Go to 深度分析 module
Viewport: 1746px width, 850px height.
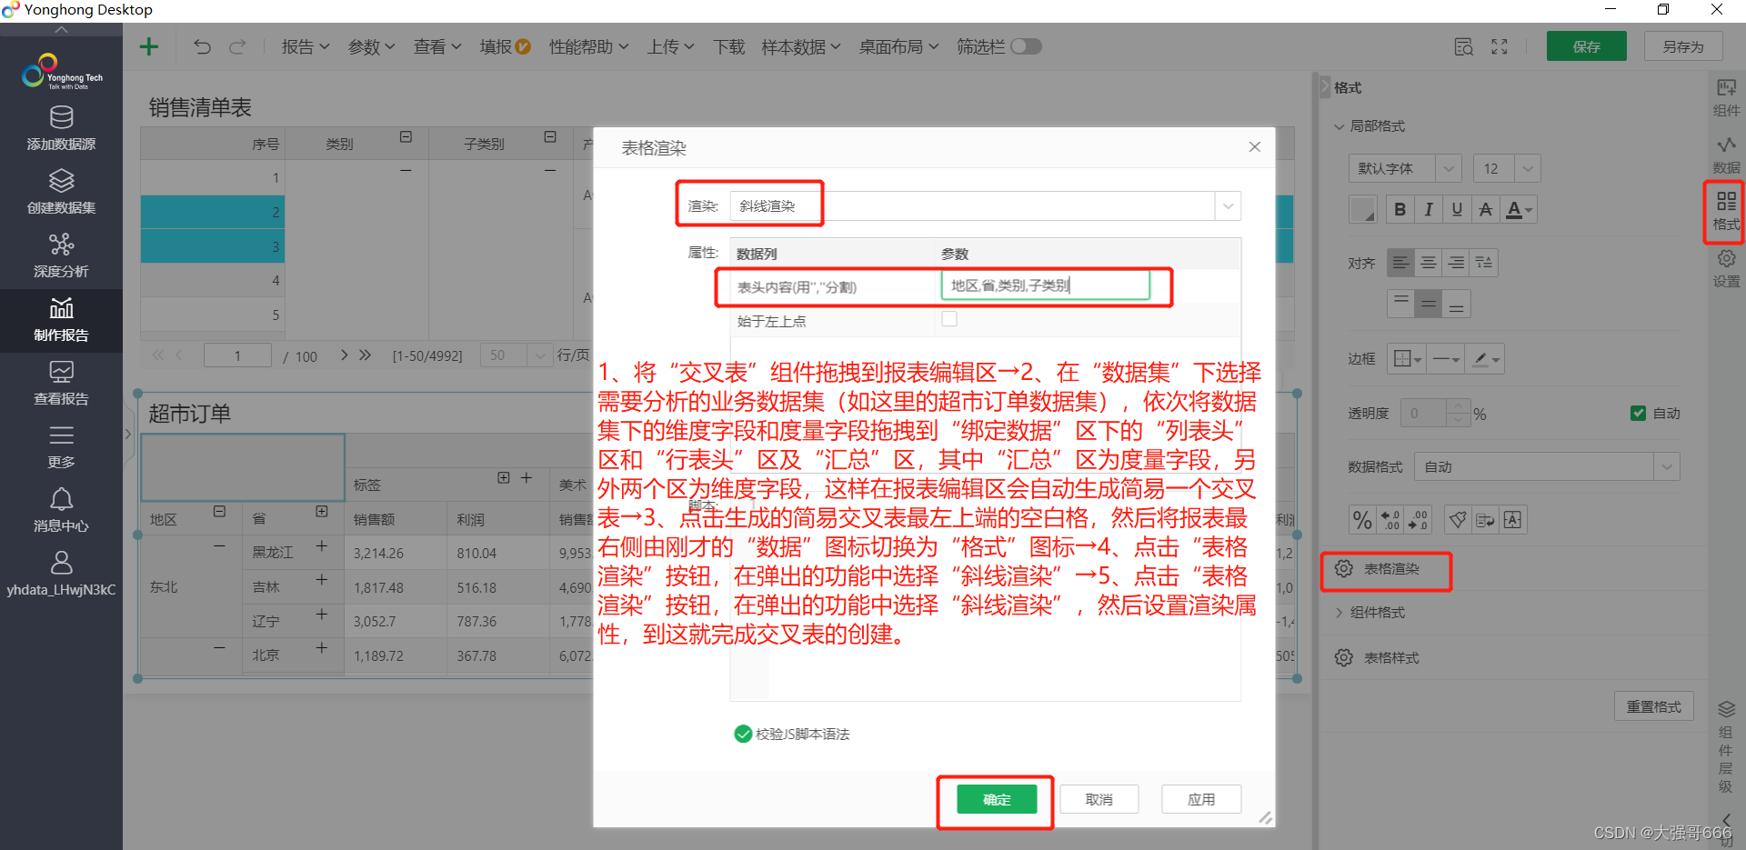61,255
